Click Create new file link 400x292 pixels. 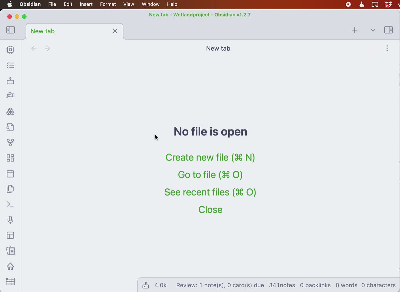(x=210, y=157)
